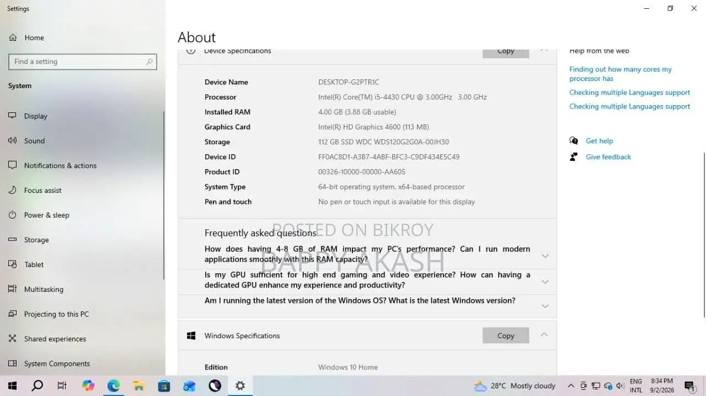
Task: Open the Windows Start menu
Action: click(12, 386)
